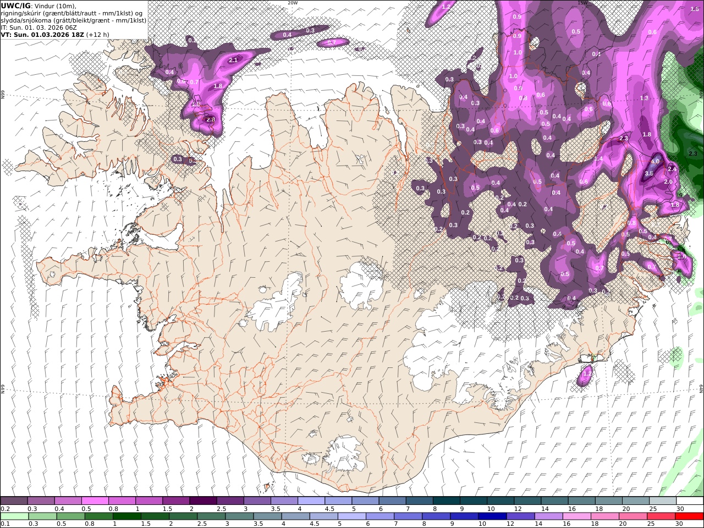Screen dimensions: 704x528
Task: Click the 'IT: Sun. 01. 03. 2026 06Z' line
Action: click(x=38, y=27)
